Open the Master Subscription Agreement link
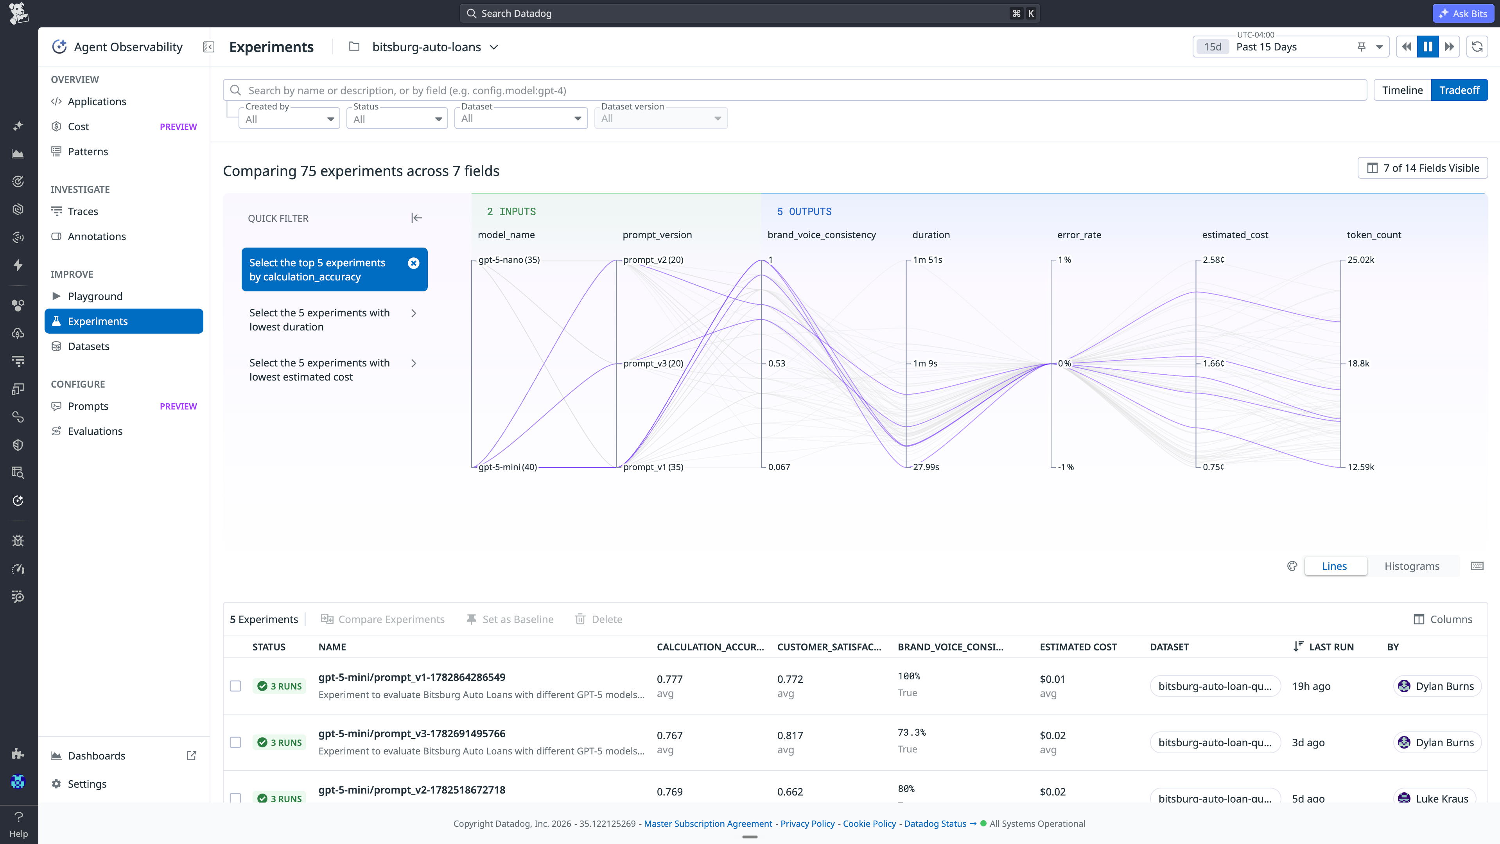Viewport: 1500px width, 844px height. (x=708, y=824)
